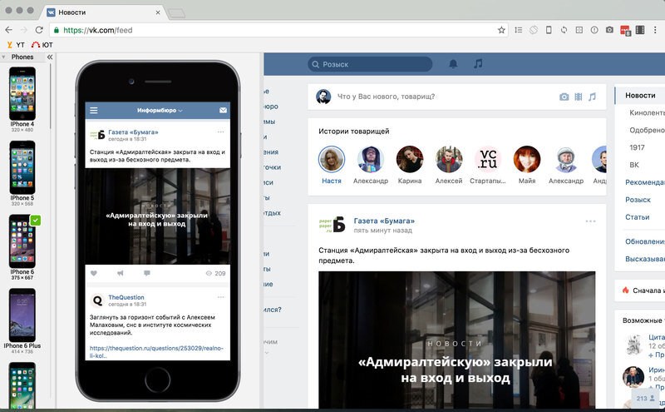The image size is (665, 412).
Task: Collapse the Phones panel with double chevron
Action: (x=50, y=57)
